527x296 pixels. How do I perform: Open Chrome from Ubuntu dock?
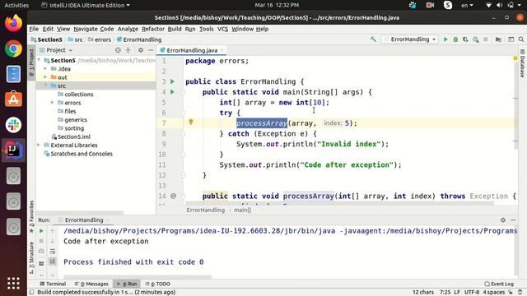click(x=13, y=49)
